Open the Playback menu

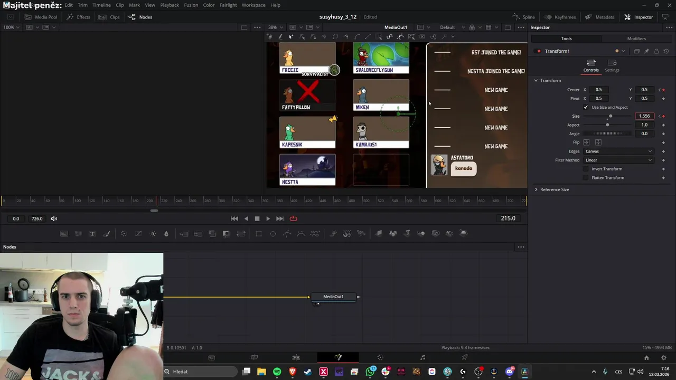(x=170, y=5)
